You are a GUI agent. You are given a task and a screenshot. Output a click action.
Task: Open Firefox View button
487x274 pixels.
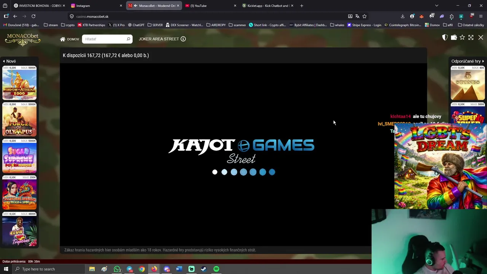pos(5,6)
